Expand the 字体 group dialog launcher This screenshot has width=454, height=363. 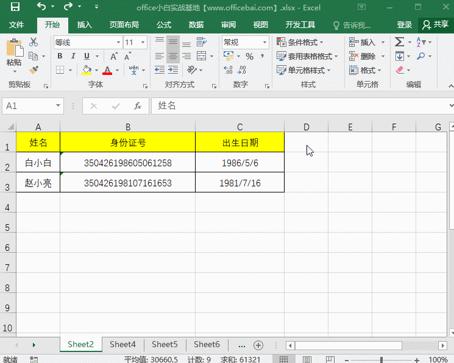(x=145, y=86)
